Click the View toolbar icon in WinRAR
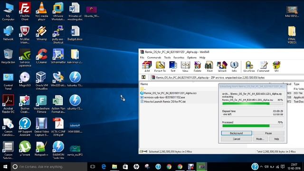Screen dimensions: 304x171 185,66
